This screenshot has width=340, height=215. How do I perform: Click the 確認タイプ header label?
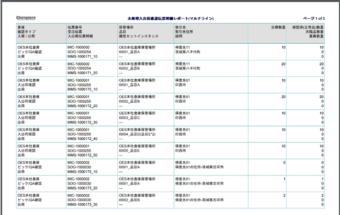[26, 32]
